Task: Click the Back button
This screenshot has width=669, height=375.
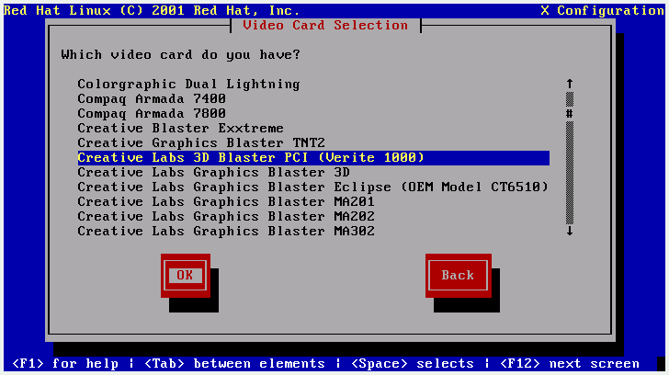Action: click(458, 276)
